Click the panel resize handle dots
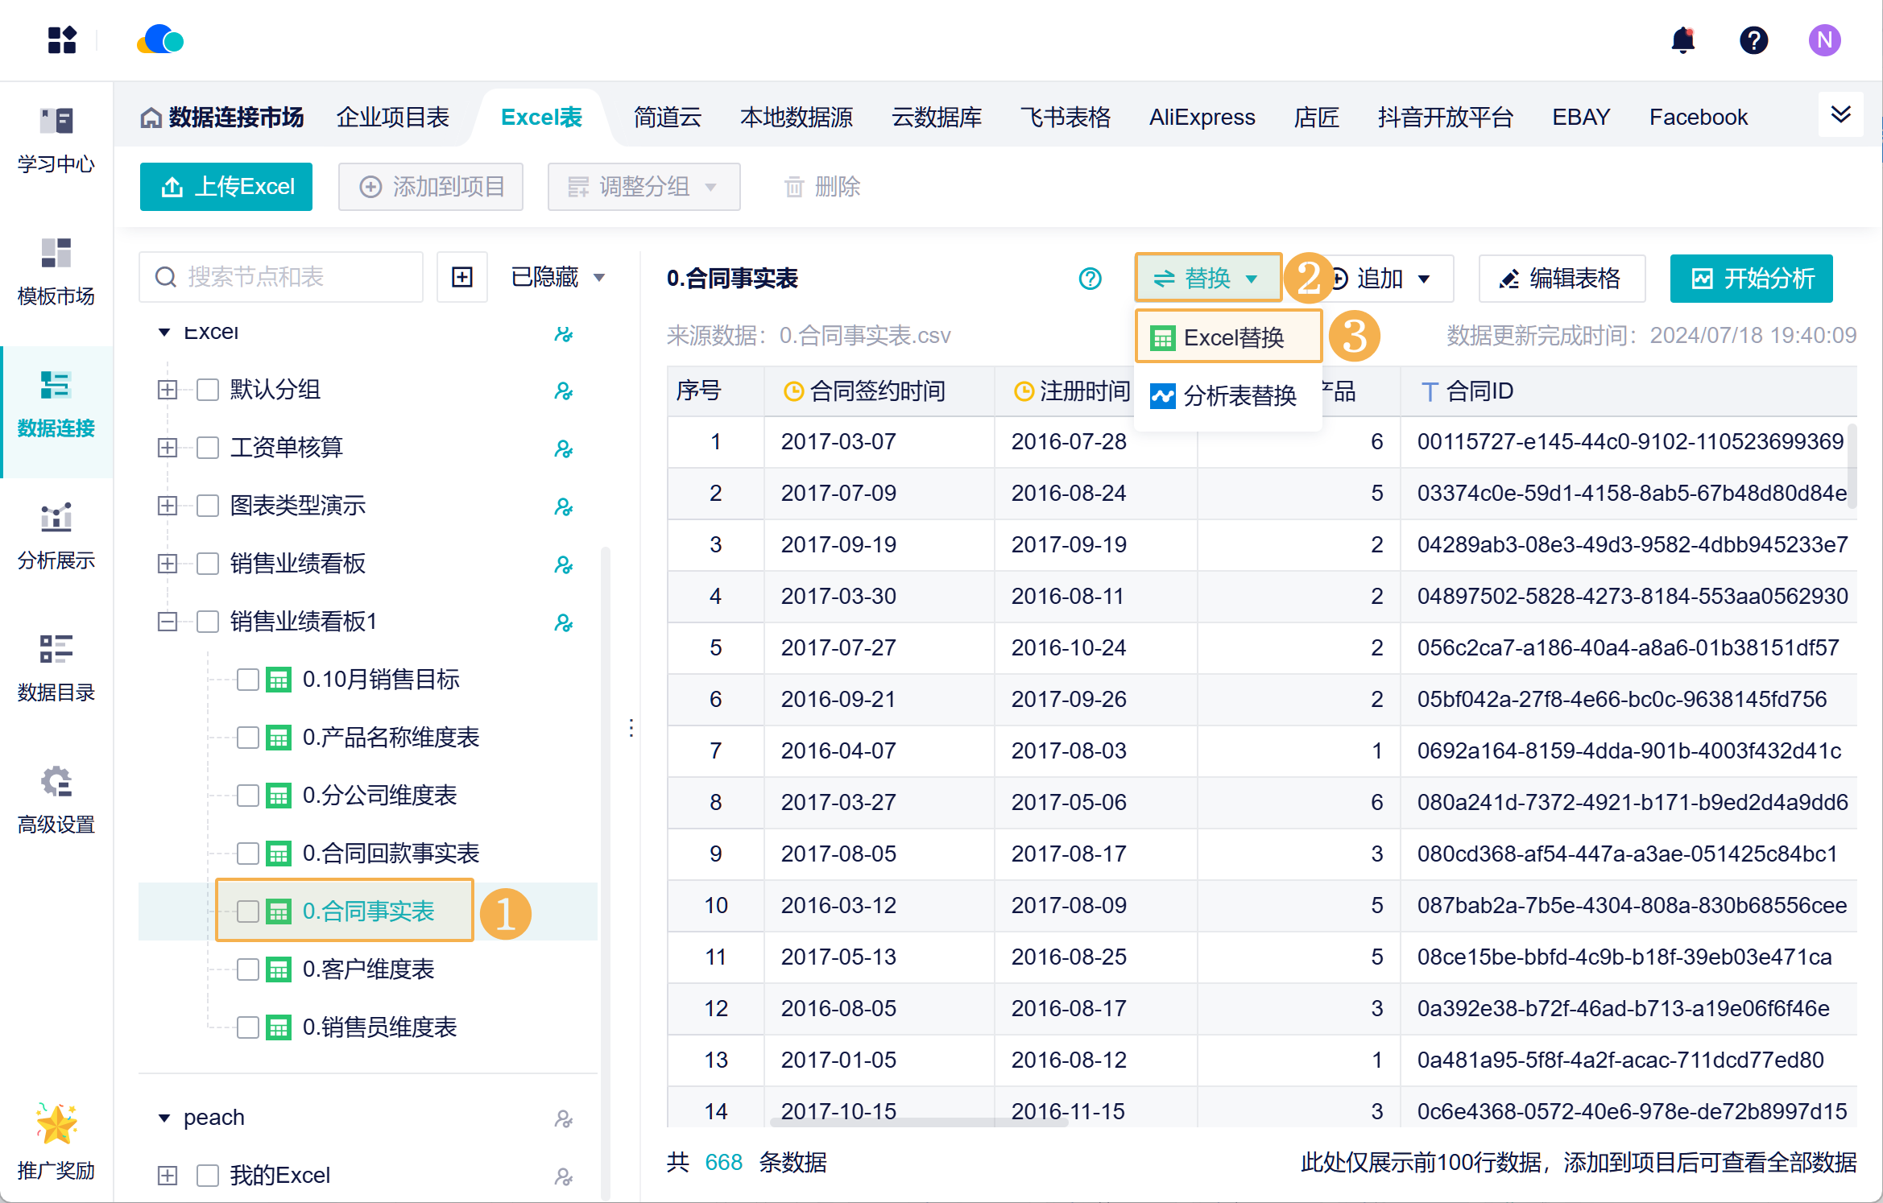Image resolution: width=1883 pixels, height=1203 pixels. 631,728
